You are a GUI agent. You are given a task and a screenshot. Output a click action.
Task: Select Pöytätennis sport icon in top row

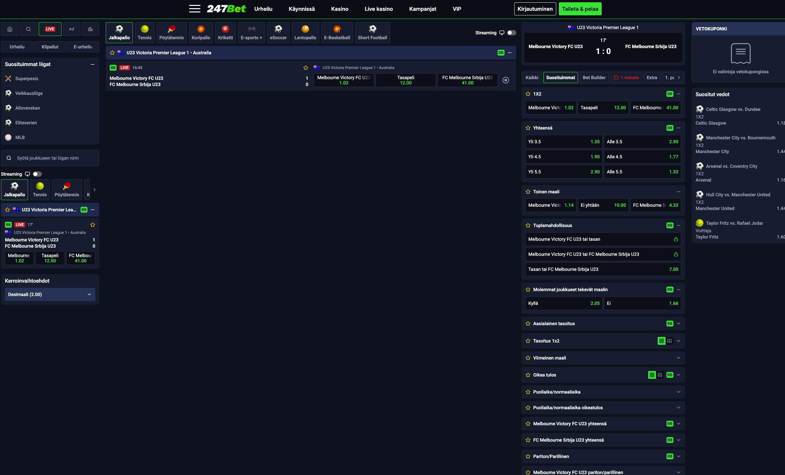click(172, 33)
